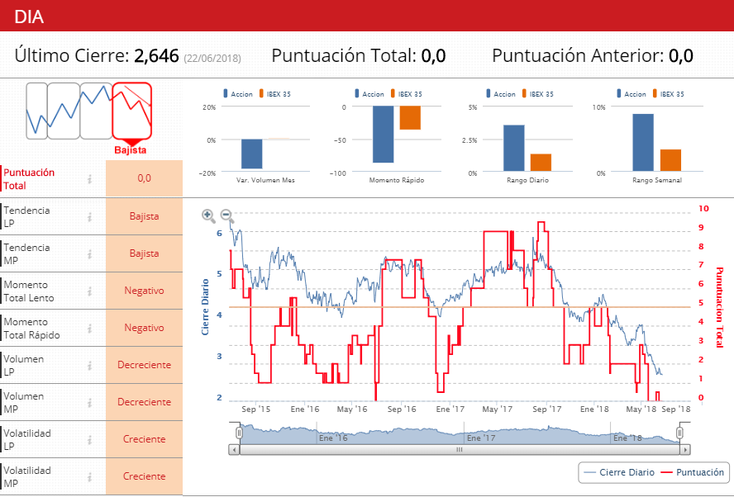Image resolution: width=734 pixels, height=497 pixels.
Task: Open info icon for Volumen MP
Action: pyautogui.click(x=89, y=402)
